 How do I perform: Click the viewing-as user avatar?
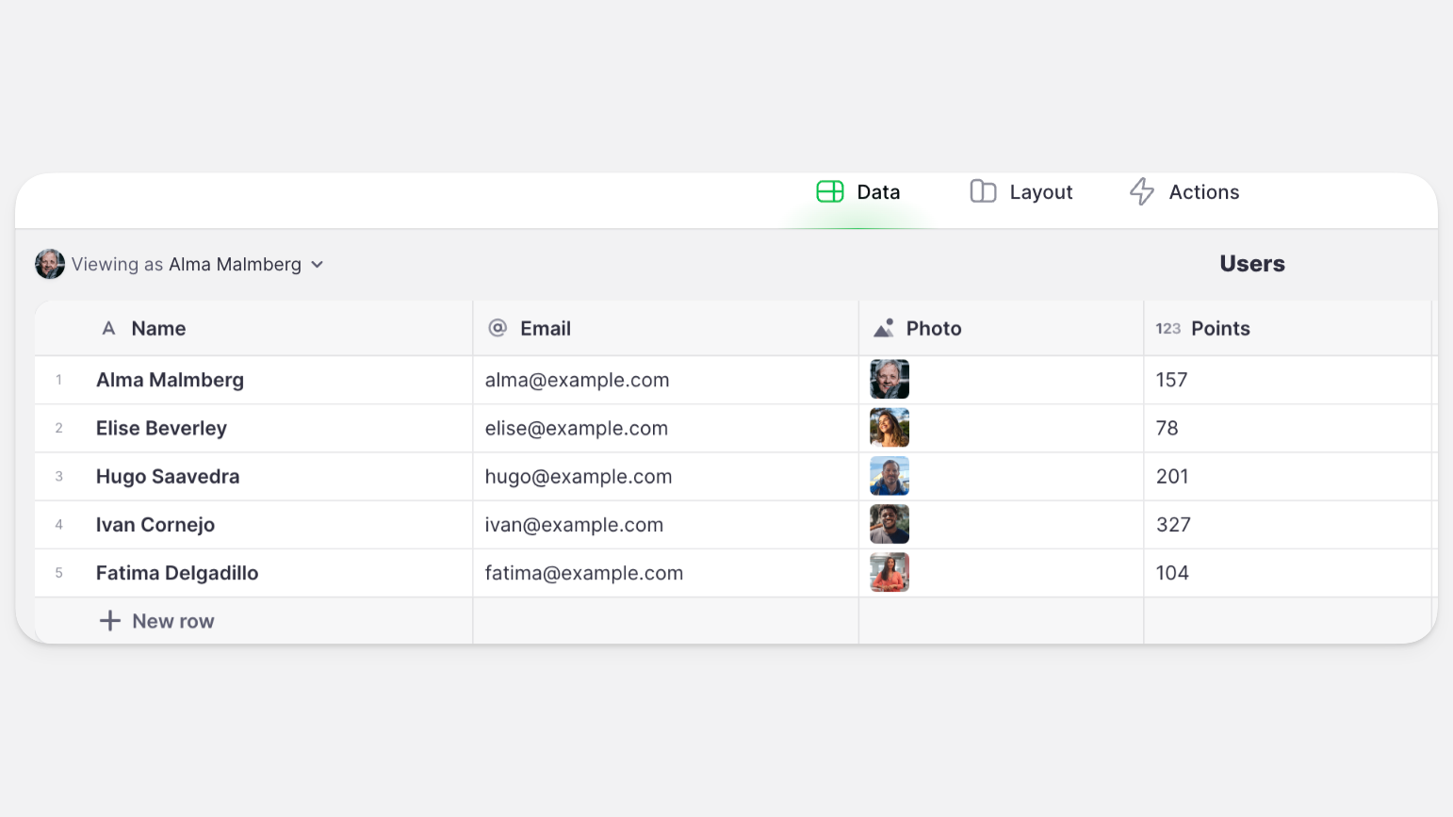[50, 265]
